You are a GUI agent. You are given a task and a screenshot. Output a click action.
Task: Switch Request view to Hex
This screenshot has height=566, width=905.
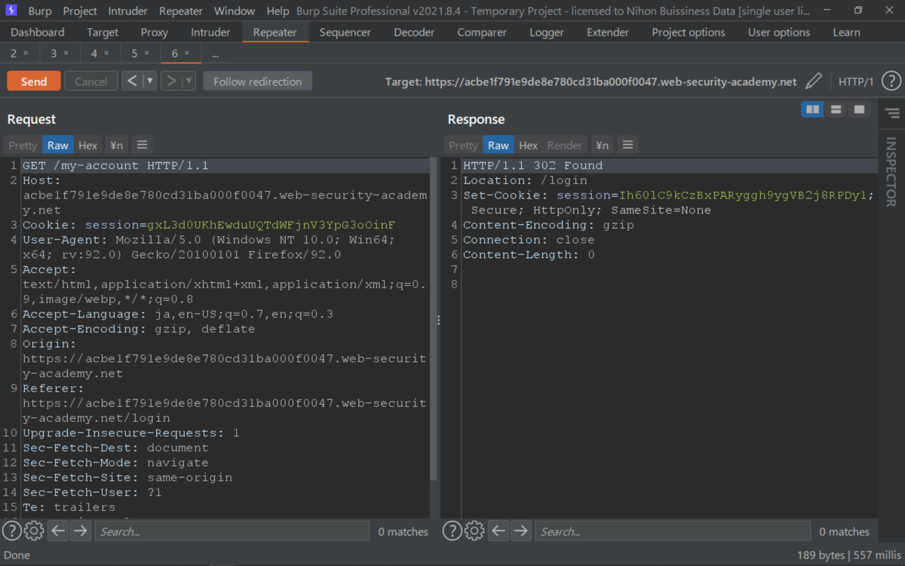pos(88,145)
